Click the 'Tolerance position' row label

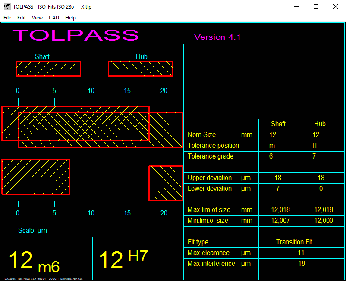213,146
